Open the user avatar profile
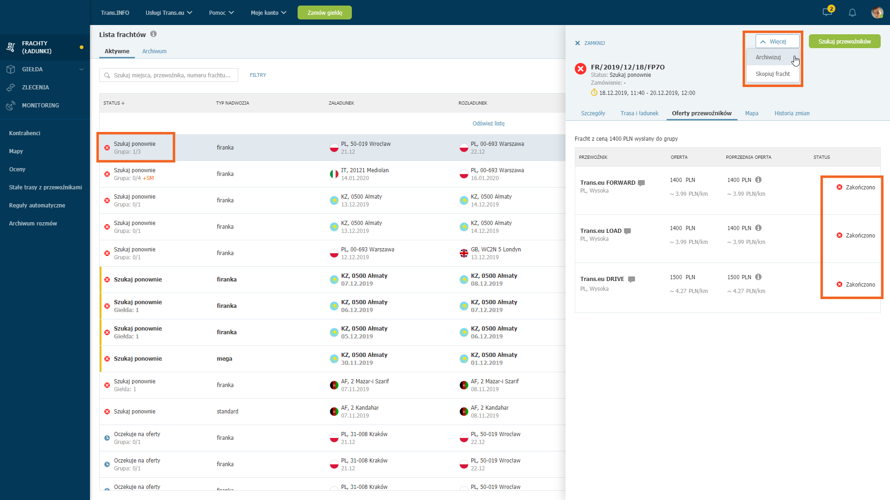Viewport: 890px width, 500px height. click(877, 12)
